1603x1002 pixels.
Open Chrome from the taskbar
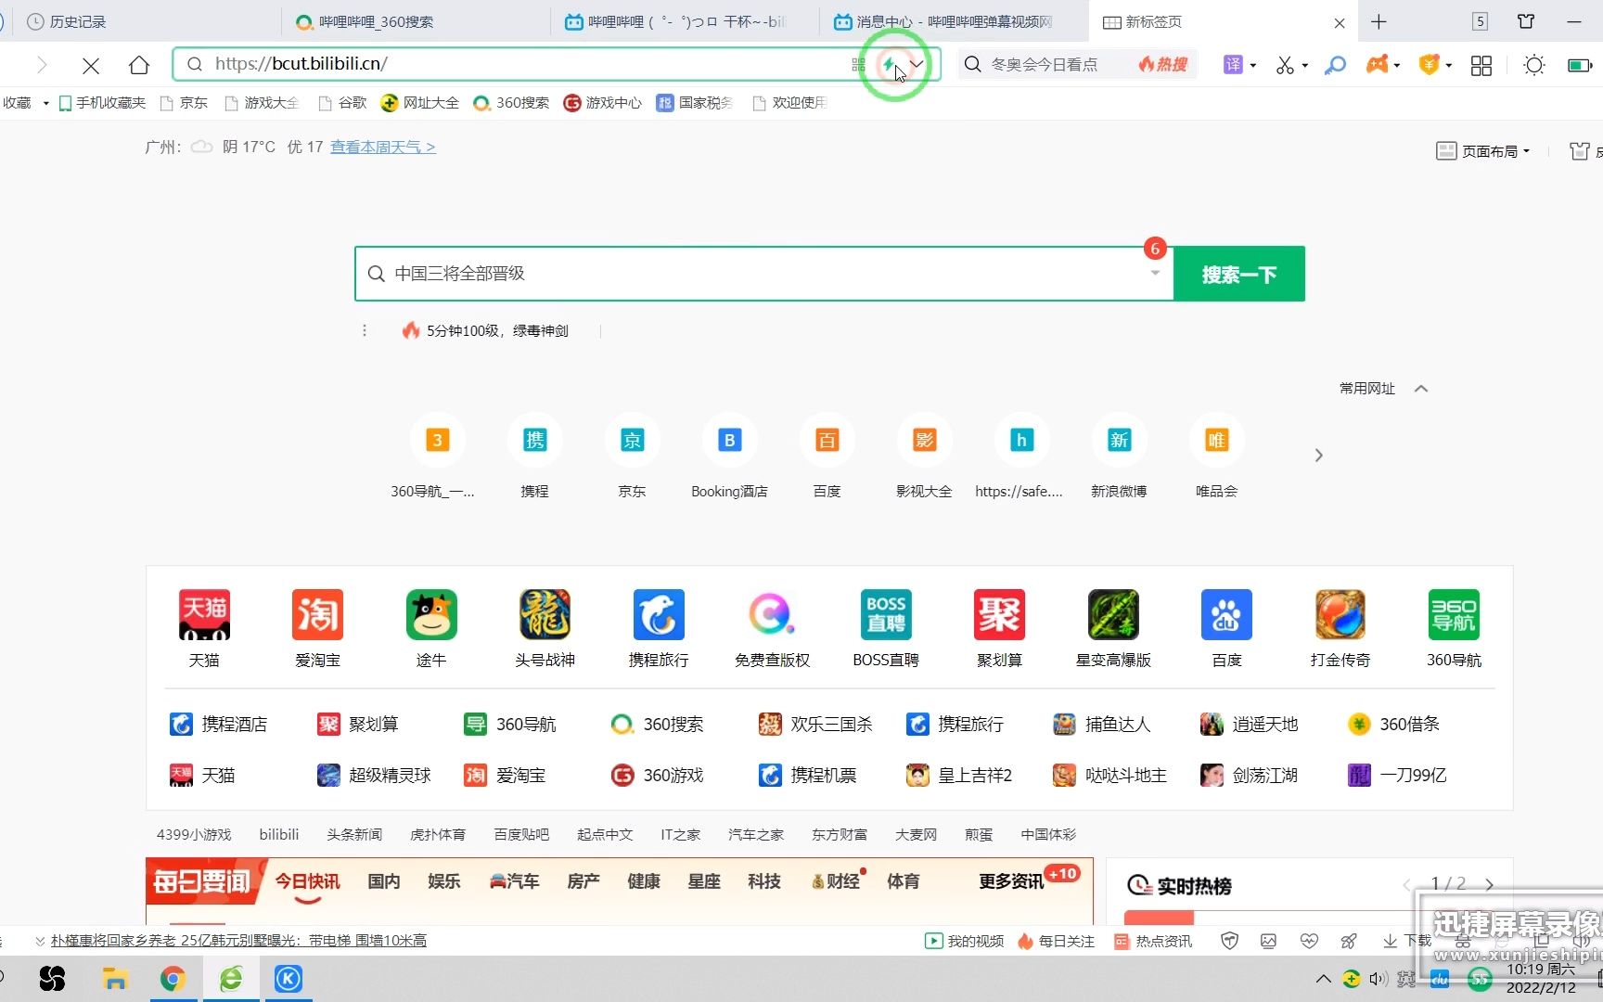173,979
